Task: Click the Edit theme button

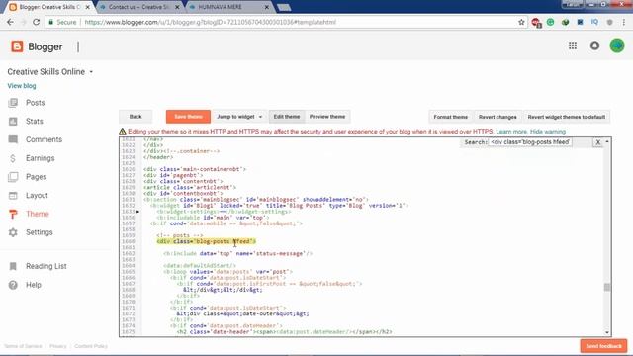Action: click(287, 117)
